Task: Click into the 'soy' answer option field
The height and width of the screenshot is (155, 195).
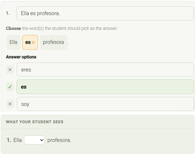Action: (105, 104)
